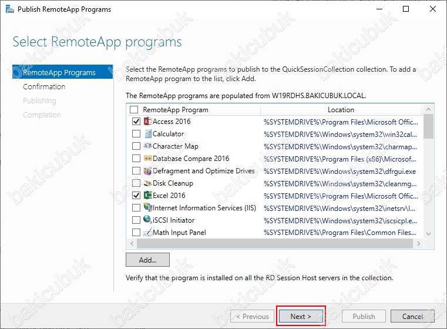The height and width of the screenshot is (329, 447).
Task: Click the dfrgui.exe location path
Action: click(x=340, y=172)
